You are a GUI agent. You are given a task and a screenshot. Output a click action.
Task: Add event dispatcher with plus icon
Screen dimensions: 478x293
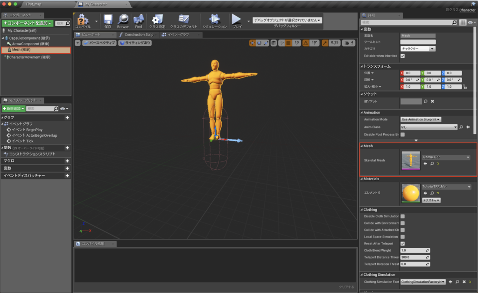[67, 176]
